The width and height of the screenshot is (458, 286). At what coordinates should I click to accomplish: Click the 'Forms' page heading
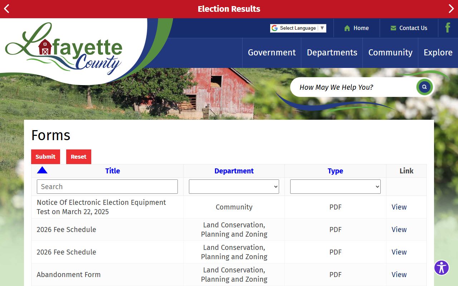51,135
